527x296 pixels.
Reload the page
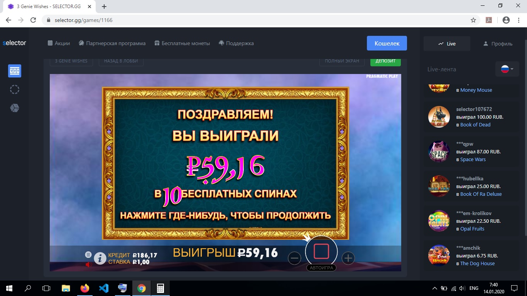click(x=33, y=20)
